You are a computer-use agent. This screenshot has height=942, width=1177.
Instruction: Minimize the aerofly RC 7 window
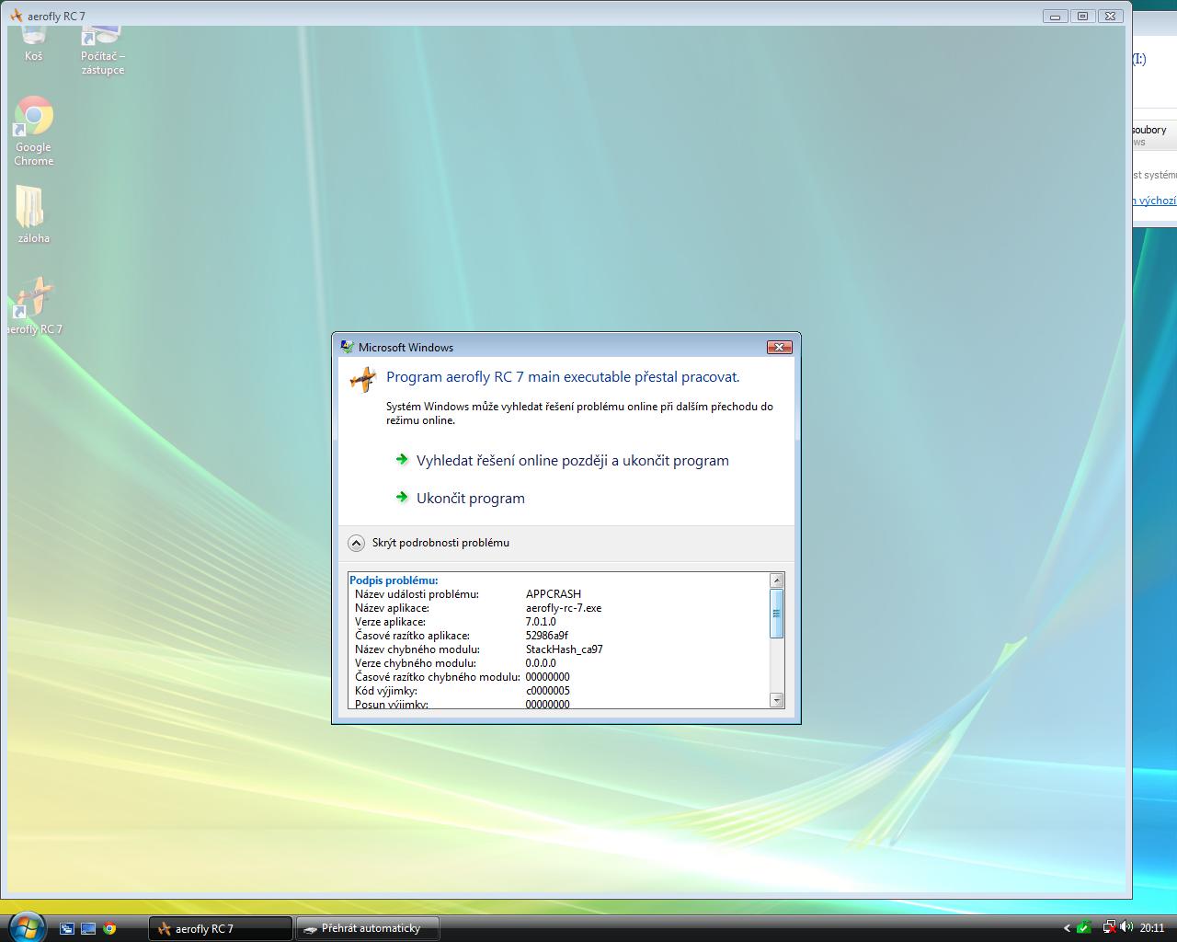(x=1055, y=16)
